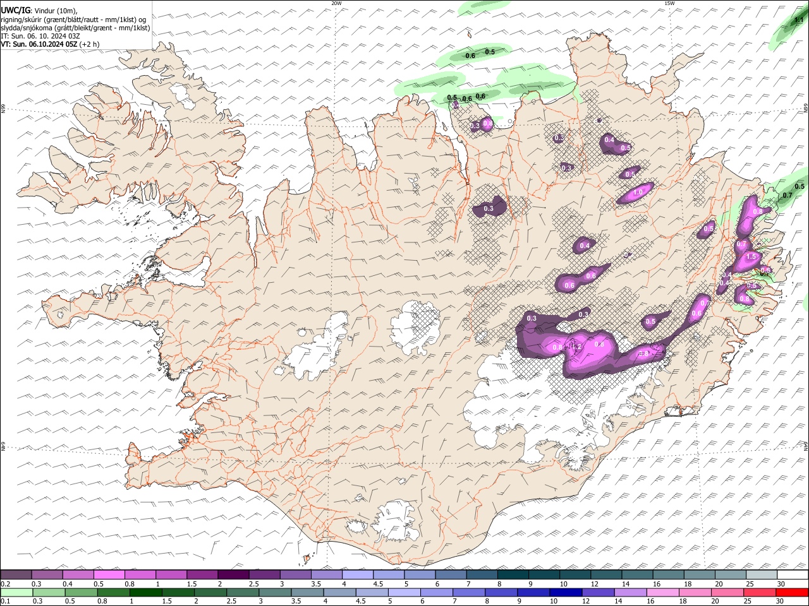This screenshot has height=606, width=809.
Task: Pick the dark plum swatch between 0.2 and 0.3
Action: (x=16, y=574)
